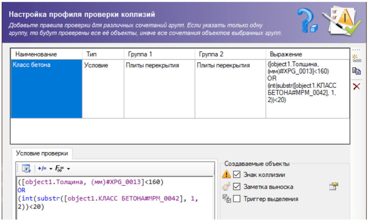The height and width of the screenshot is (222, 369).
Task: Expand the +/= operators dropdown
Action: point(45,169)
